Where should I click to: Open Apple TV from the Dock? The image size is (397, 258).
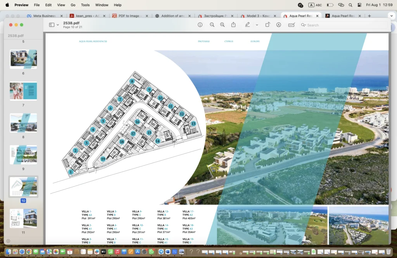[x=104, y=252]
